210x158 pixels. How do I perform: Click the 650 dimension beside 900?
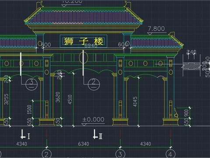[186, 122]
